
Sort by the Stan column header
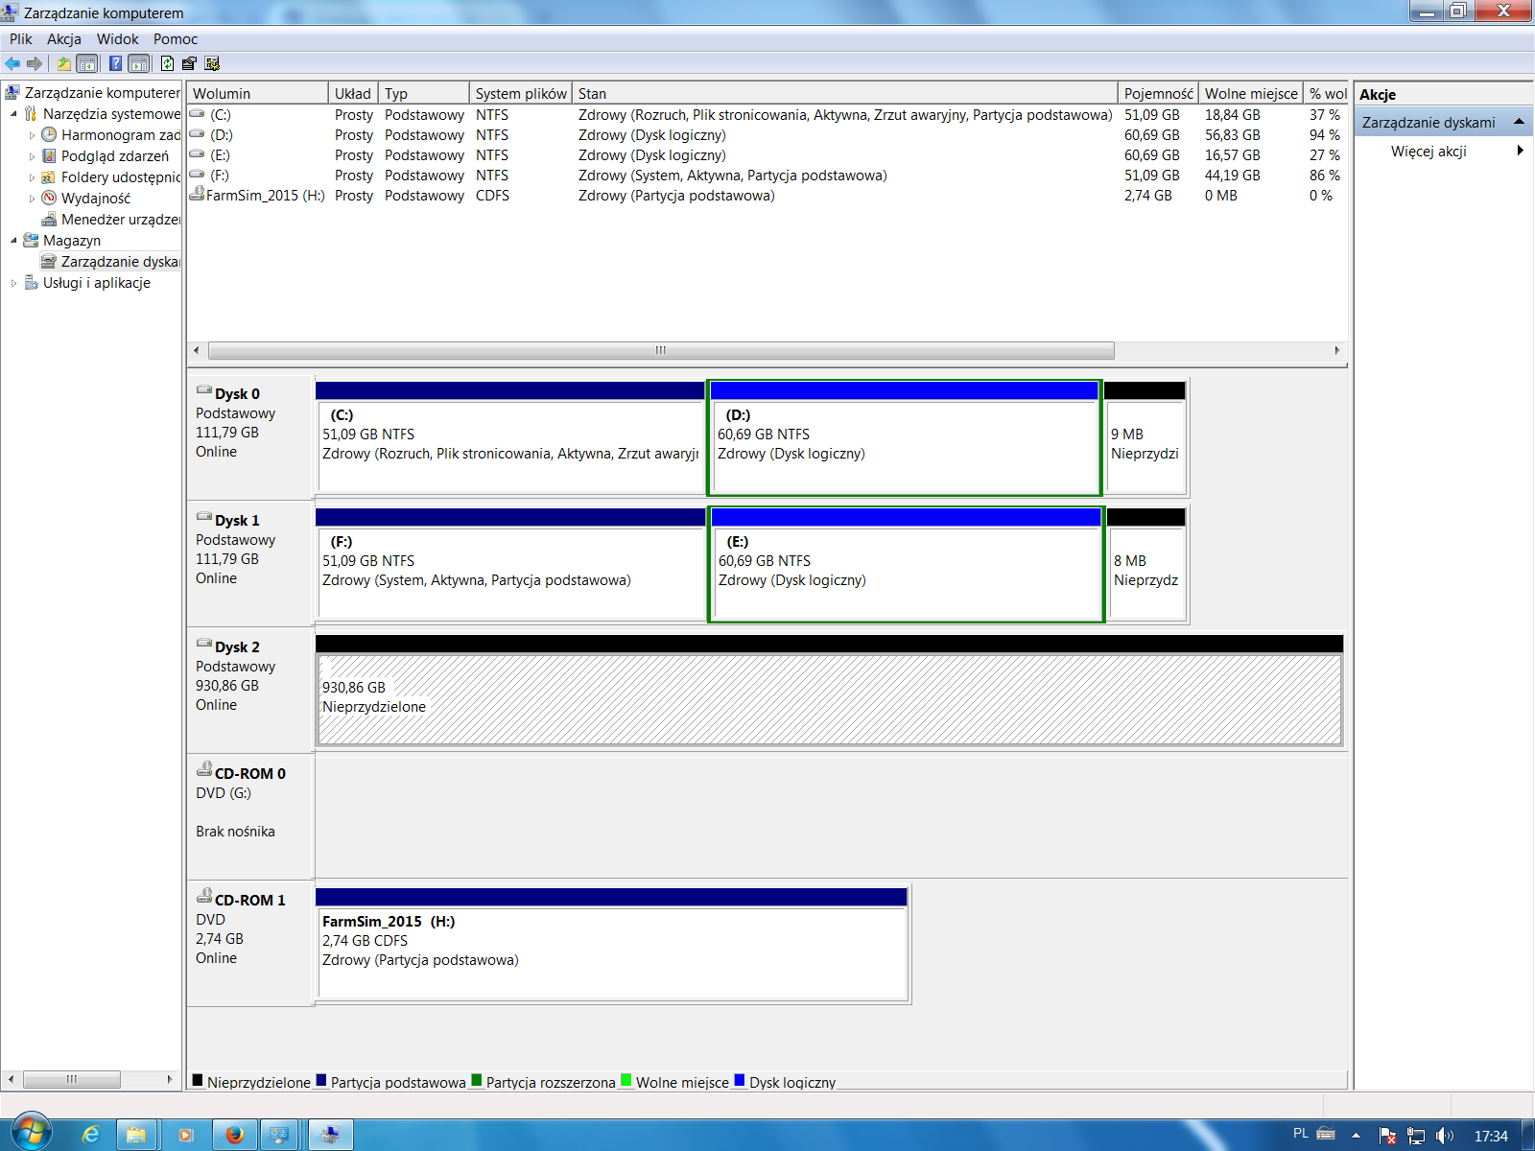pos(845,93)
